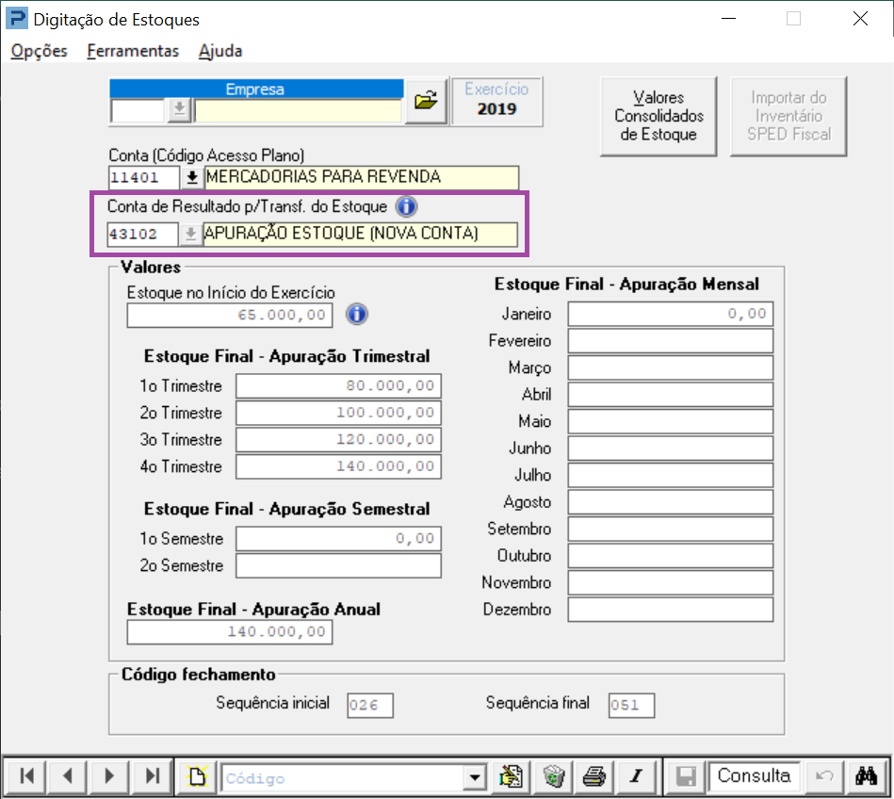Go to the first record
This screenshot has width=894, height=799.
tap(26, 776)
